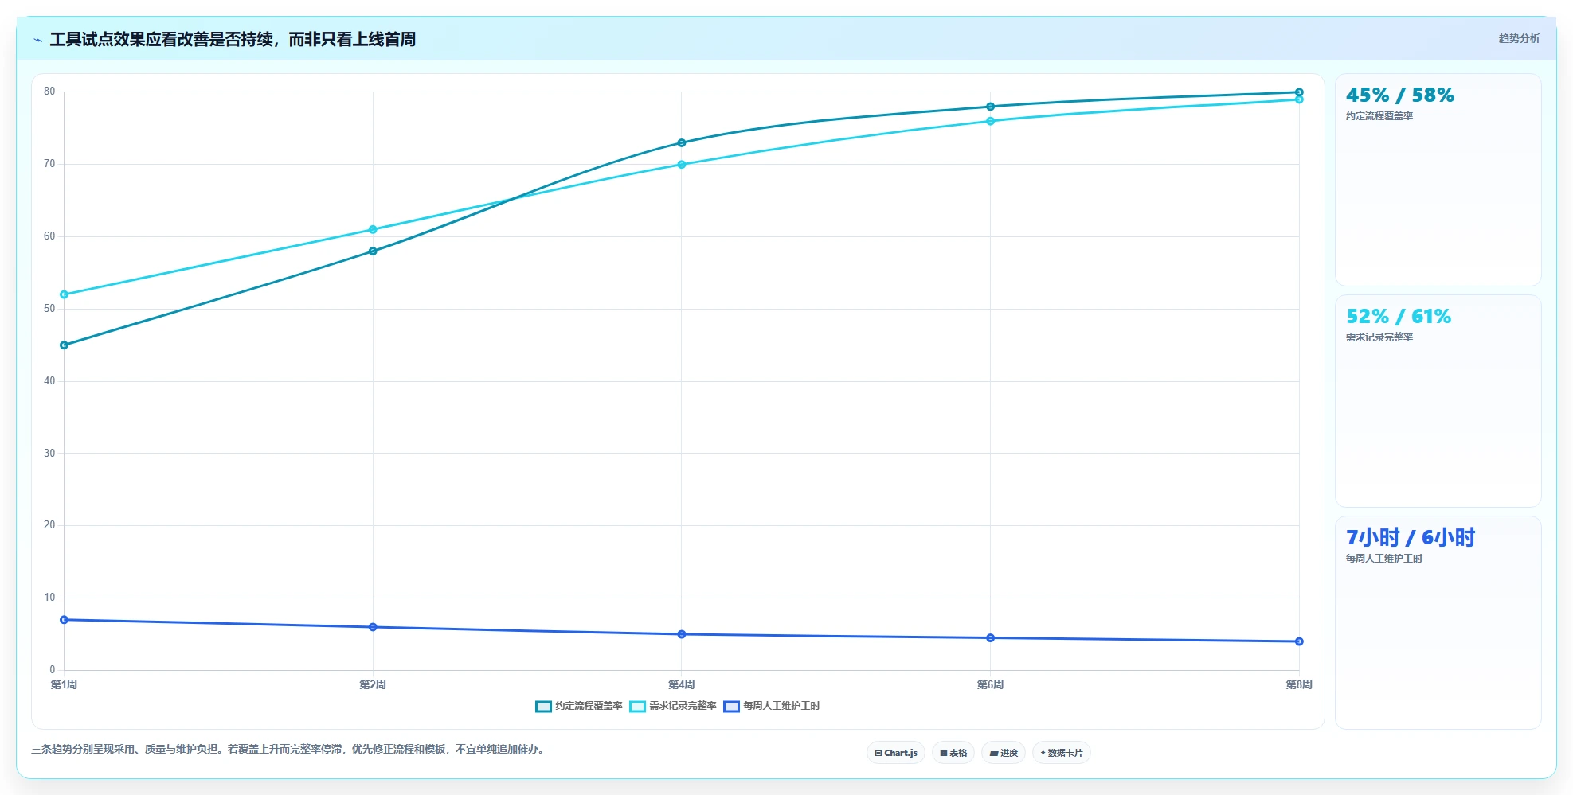Click the 第4周 x-axis label
This screenshot has height=795, width=1573.
click(682, 684)
